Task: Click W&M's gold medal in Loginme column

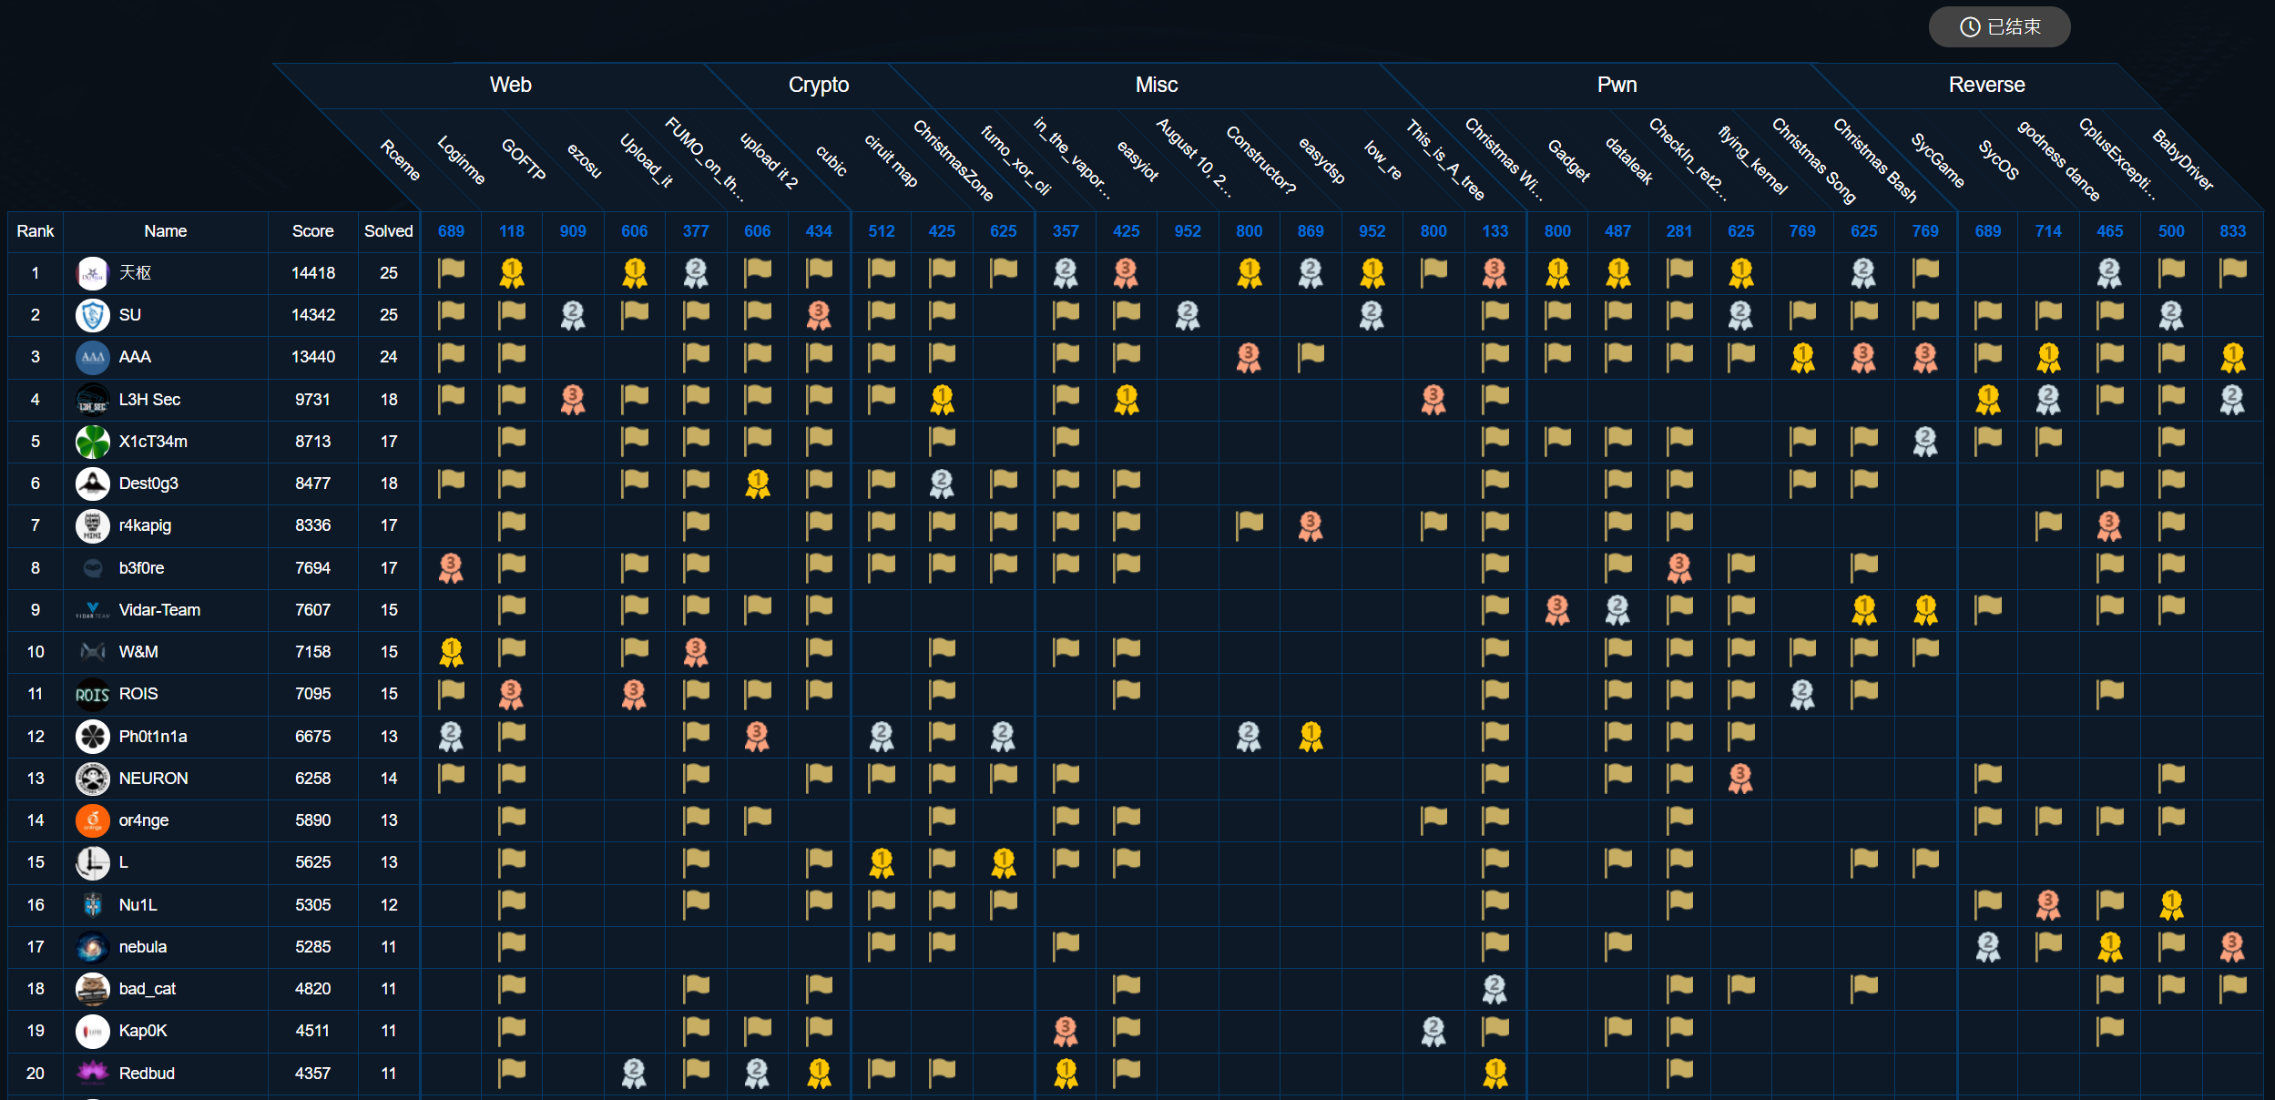Action: (451, 651)
